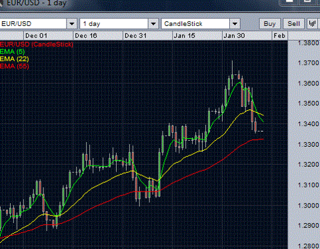The height and width of the screenshot is (249, 320).
Task: Click the 1.2800 price axis label
Action: (309, 246)
